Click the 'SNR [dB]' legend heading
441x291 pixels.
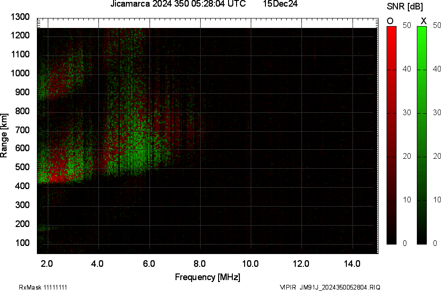coord(405,7)
